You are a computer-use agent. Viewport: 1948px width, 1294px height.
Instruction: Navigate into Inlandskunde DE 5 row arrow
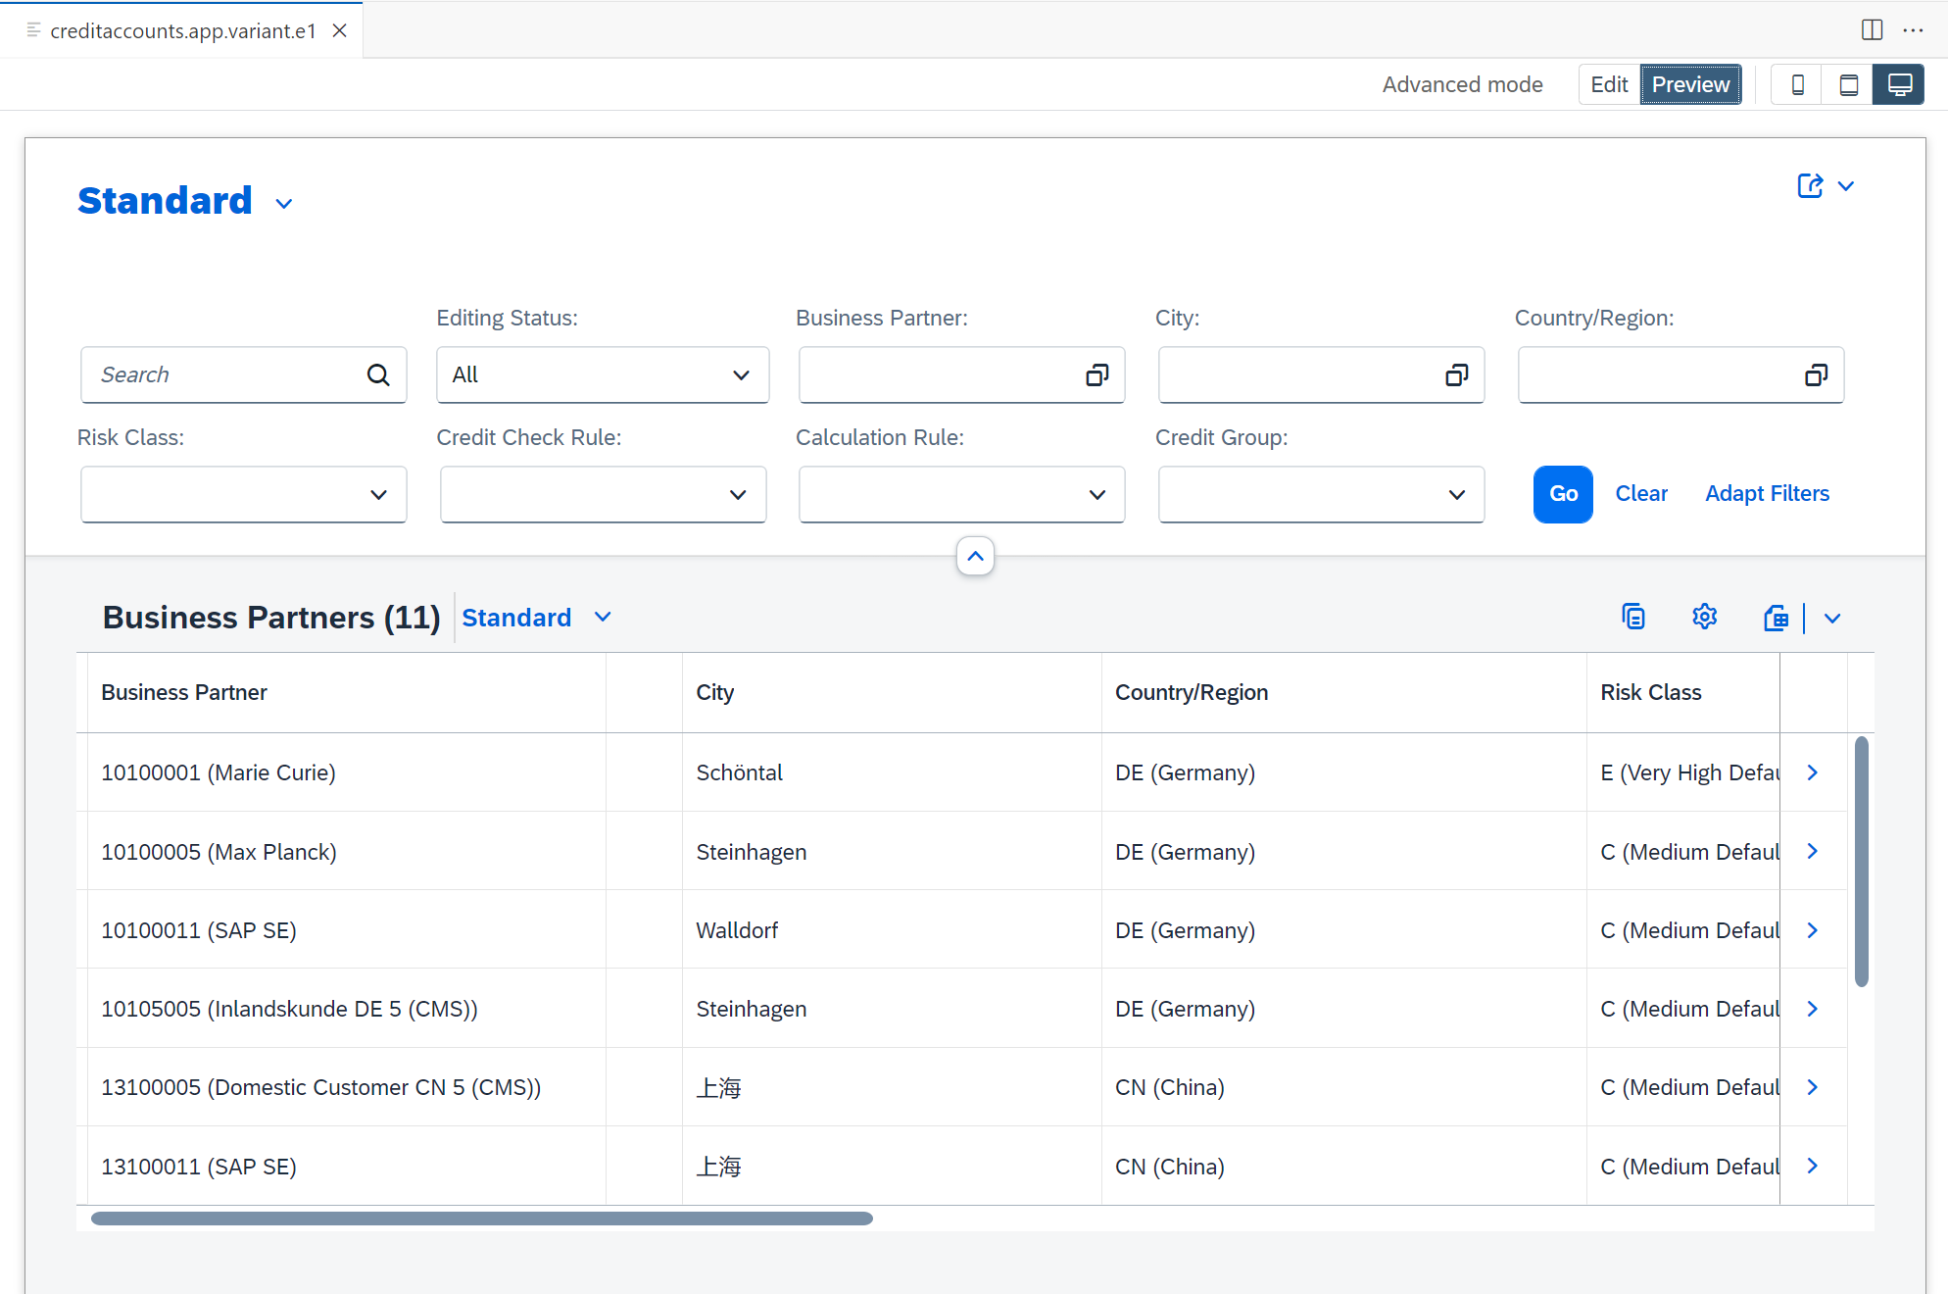[x=1813, y=1009]
